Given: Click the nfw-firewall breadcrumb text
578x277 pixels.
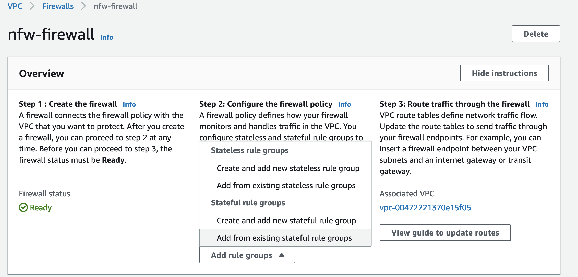Looking at the screenshot, I should coord(115,6).
